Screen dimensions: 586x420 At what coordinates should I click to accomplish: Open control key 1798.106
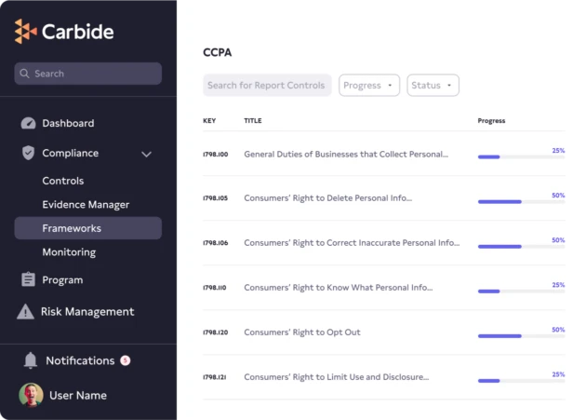point(215,242)
